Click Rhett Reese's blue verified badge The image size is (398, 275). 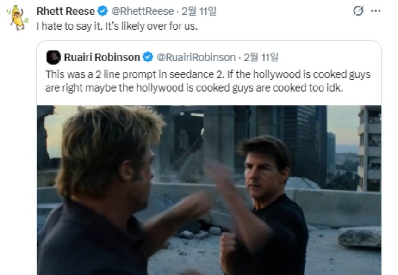(103, 11)
